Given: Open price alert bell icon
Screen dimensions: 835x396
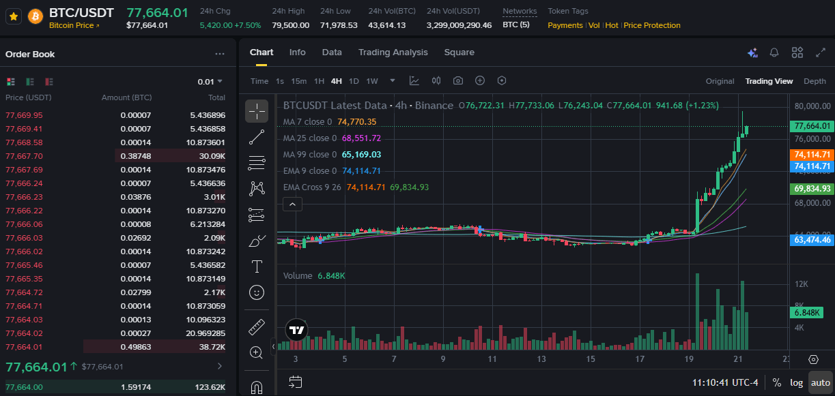Looking at the screenshot, I should 774,52.
